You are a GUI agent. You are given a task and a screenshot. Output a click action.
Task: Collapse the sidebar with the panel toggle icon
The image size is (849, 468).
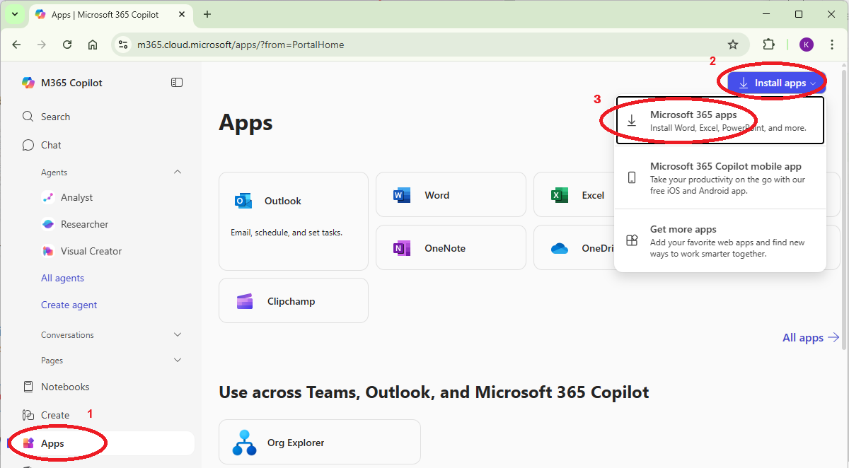point(177,83)
